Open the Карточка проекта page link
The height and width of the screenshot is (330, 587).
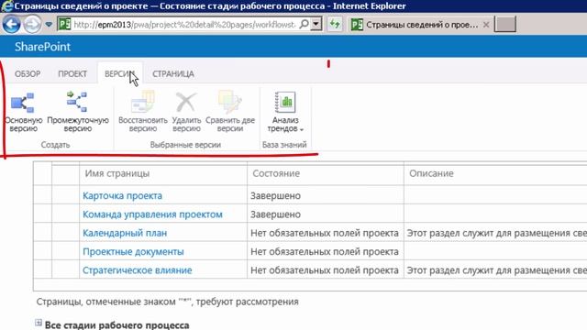pos(122,195)
